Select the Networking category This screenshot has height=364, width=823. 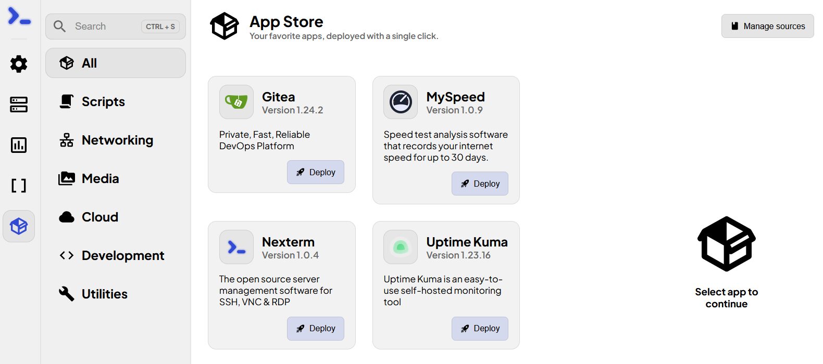click(116, 140)
